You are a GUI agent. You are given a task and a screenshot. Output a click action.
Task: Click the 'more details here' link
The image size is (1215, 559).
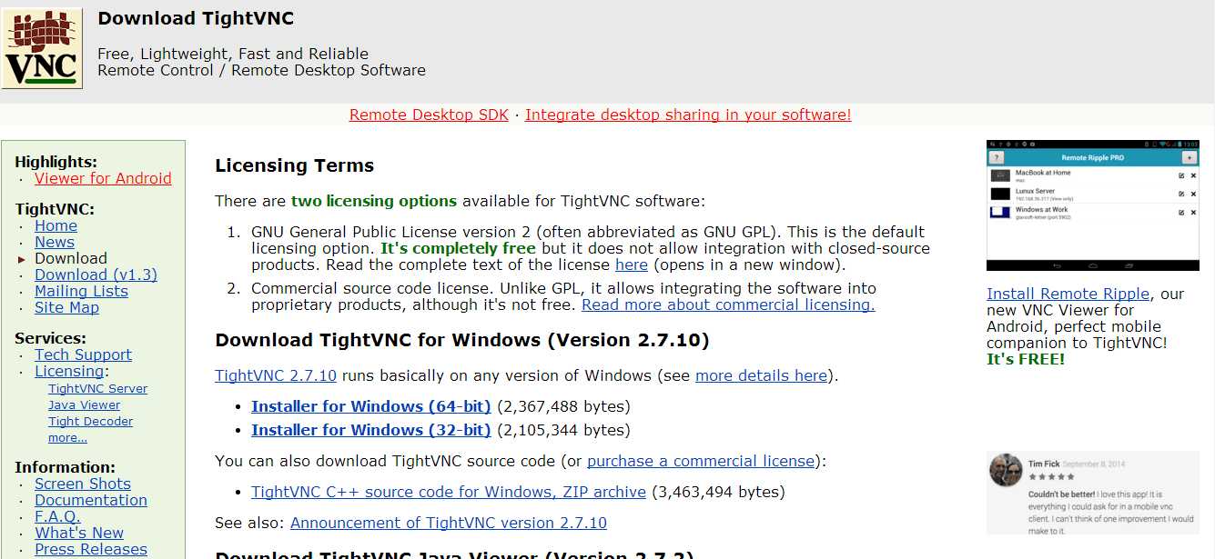[x=761, y=375]
